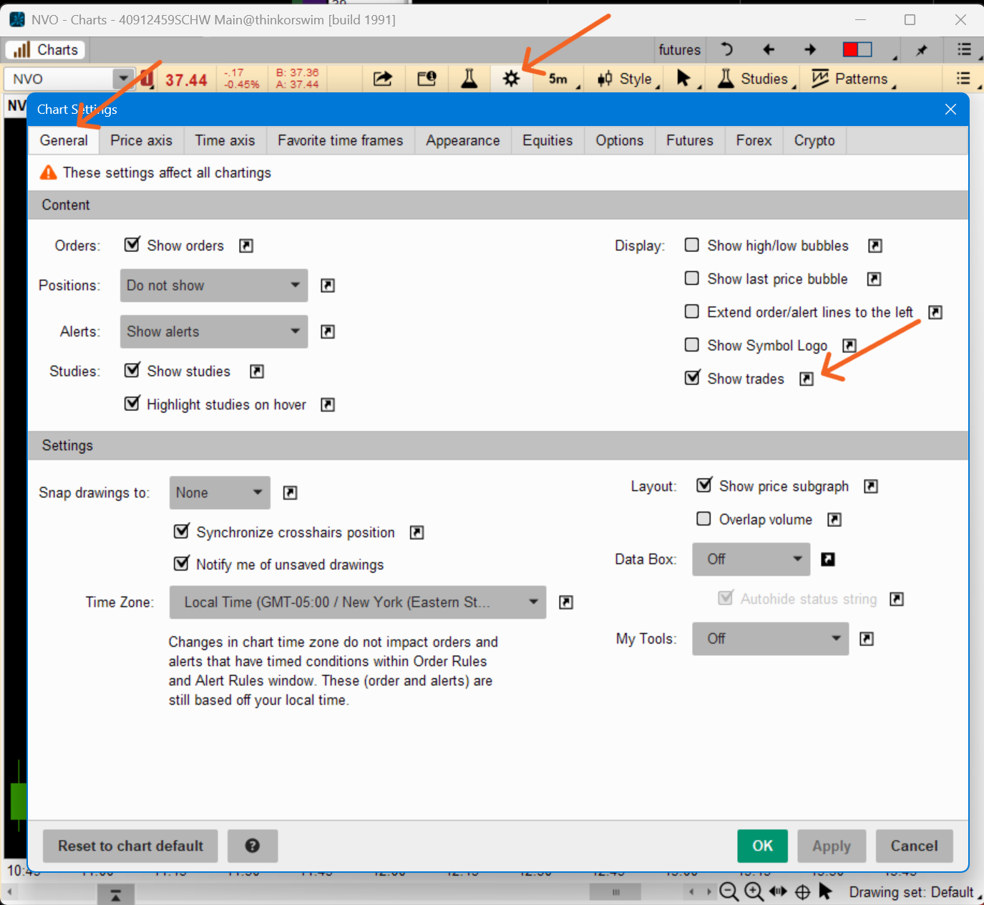The width and height of the screenshot is (984, 905).
Task: Toggle the Overlap volume checkbox
Action: pyautogui.click(x=703, y=519)
